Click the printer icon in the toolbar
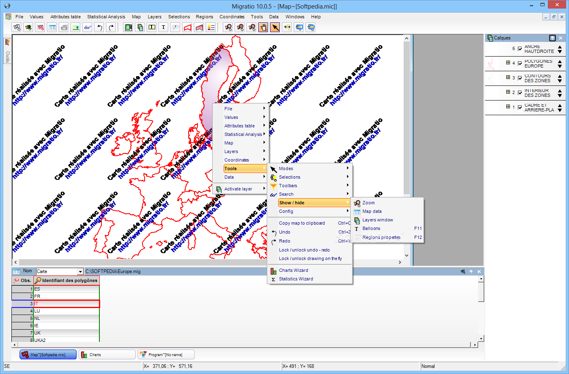This screenshot has height=374, width=569. point(64,27)
